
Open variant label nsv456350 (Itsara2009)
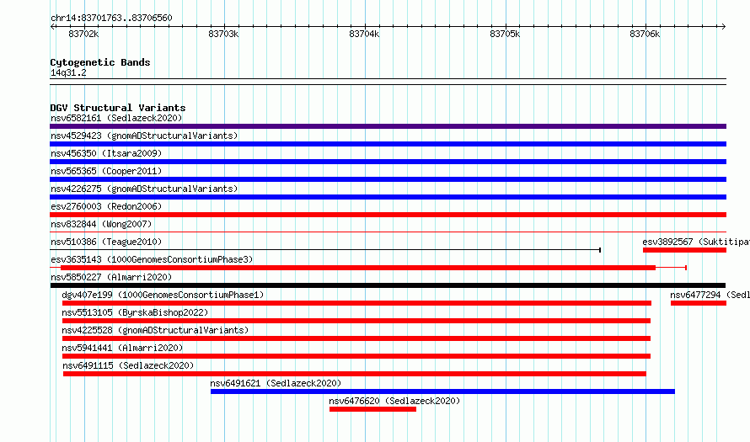tap(106, 153)
